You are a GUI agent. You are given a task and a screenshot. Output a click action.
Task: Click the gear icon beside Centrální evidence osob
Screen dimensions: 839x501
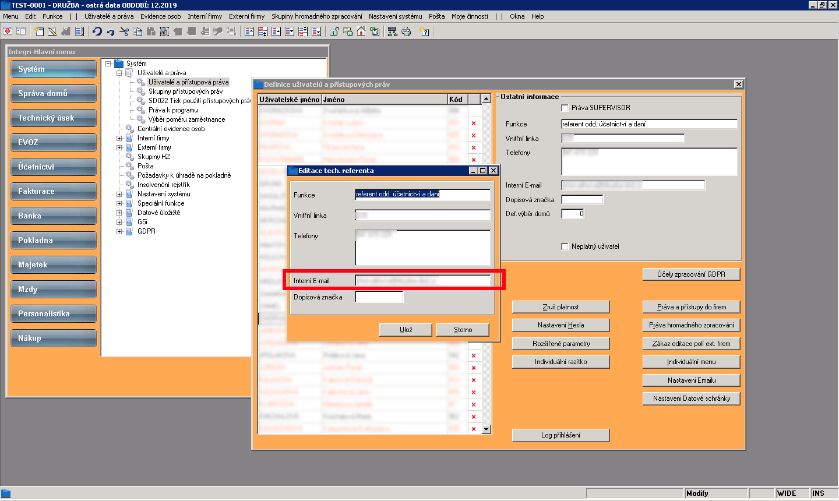tap(129, 129)
